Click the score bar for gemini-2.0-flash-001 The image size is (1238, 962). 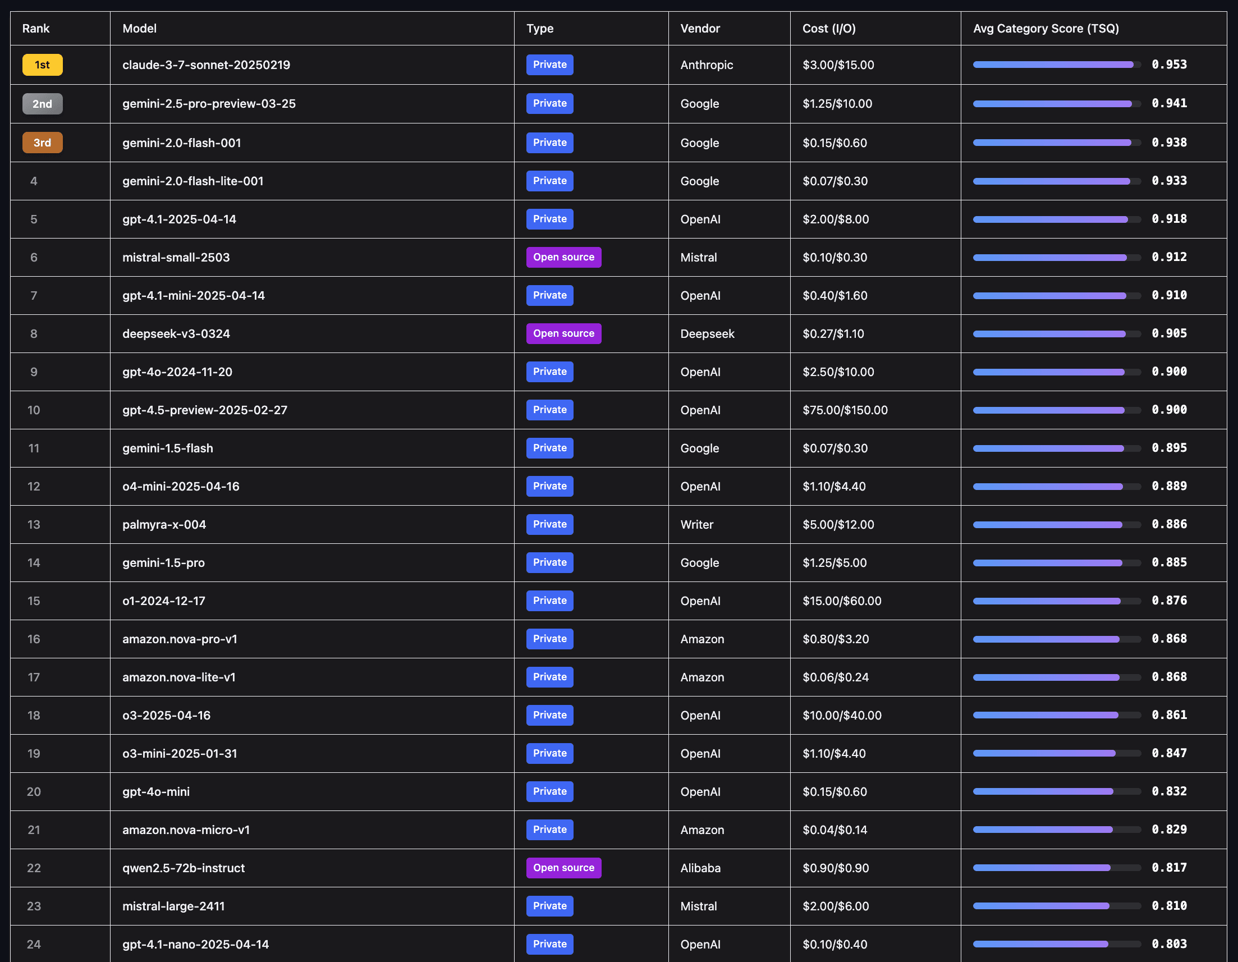click(1057, 143)
